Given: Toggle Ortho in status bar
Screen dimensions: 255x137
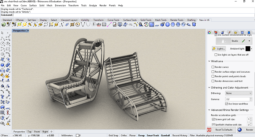Looking at the screenshot, I should [124, 135].
